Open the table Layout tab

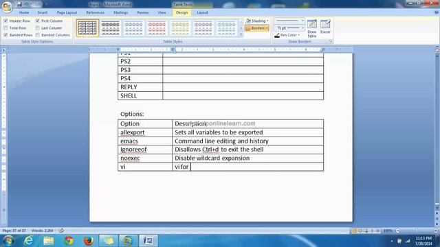pyautogui.click(x=202, y=12)
